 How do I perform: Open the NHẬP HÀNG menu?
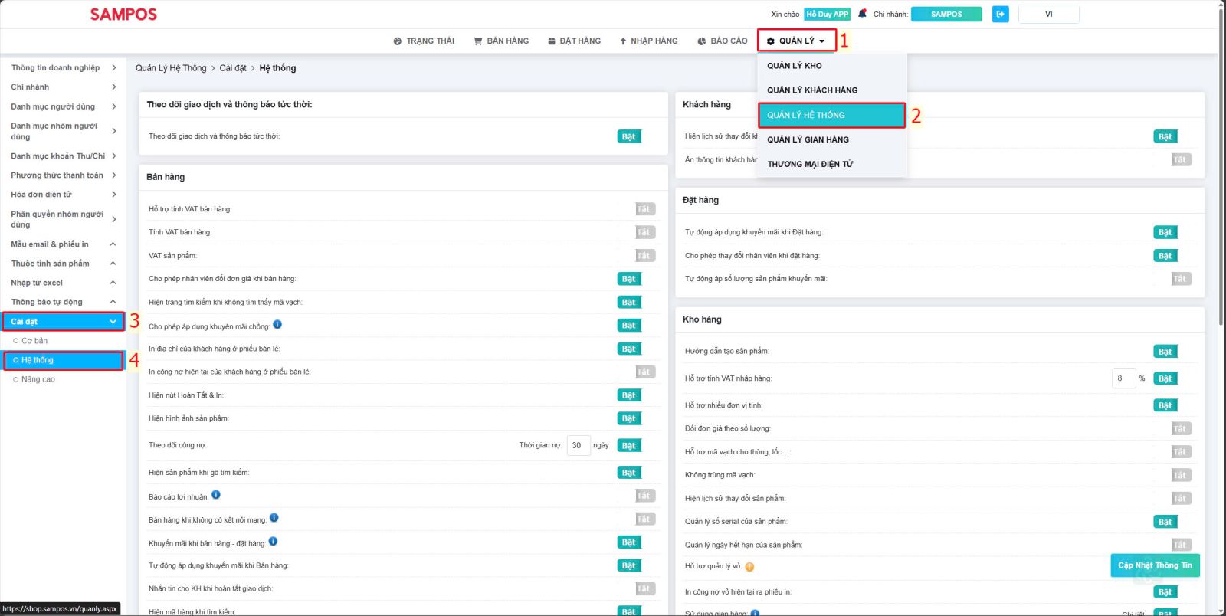point(648,41)
